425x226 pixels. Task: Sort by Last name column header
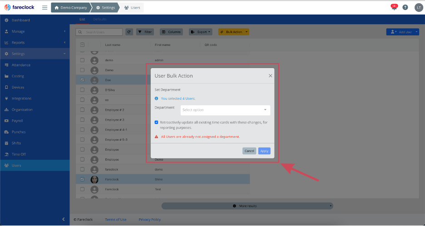tap(113, 45)
